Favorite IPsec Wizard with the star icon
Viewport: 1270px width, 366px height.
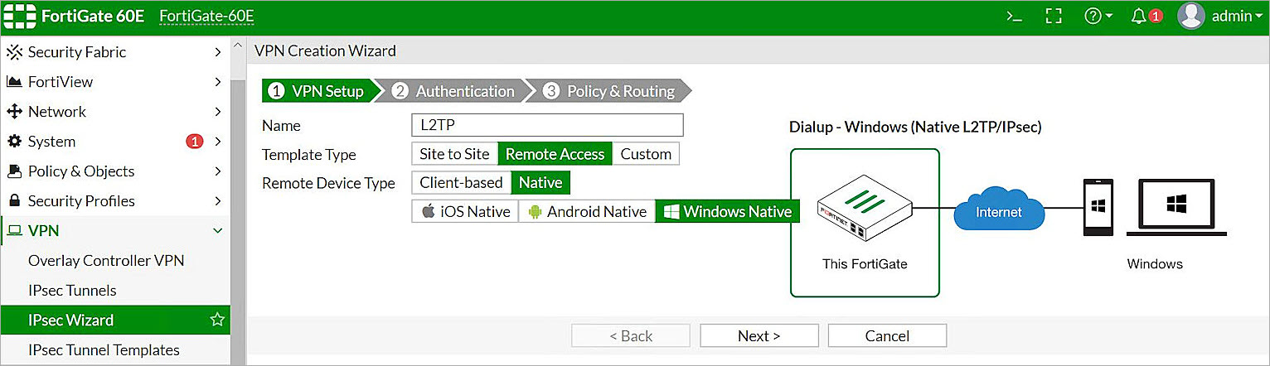217,320
